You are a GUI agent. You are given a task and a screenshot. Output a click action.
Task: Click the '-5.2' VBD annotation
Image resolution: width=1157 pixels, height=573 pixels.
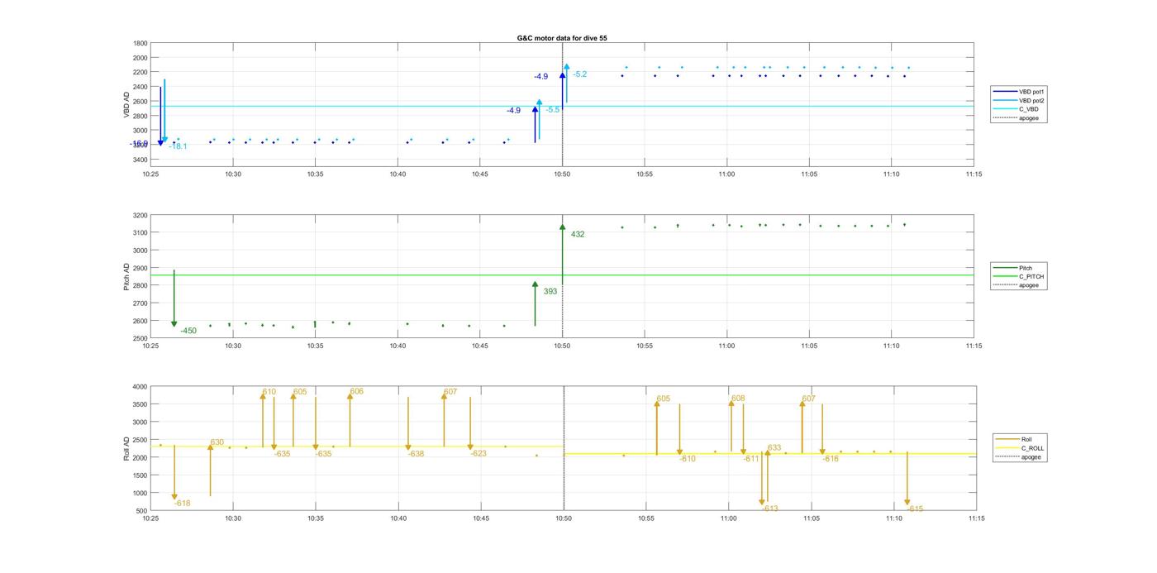click(579, 74)
